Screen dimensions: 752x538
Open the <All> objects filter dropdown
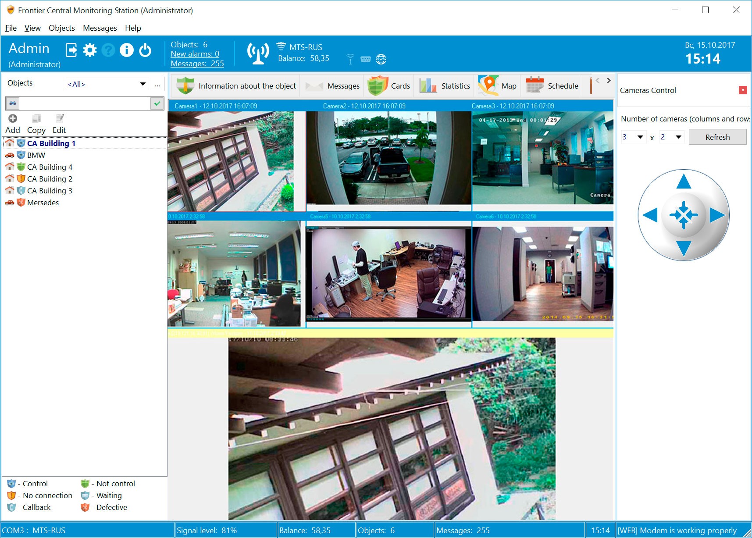[x=143, y=84]
